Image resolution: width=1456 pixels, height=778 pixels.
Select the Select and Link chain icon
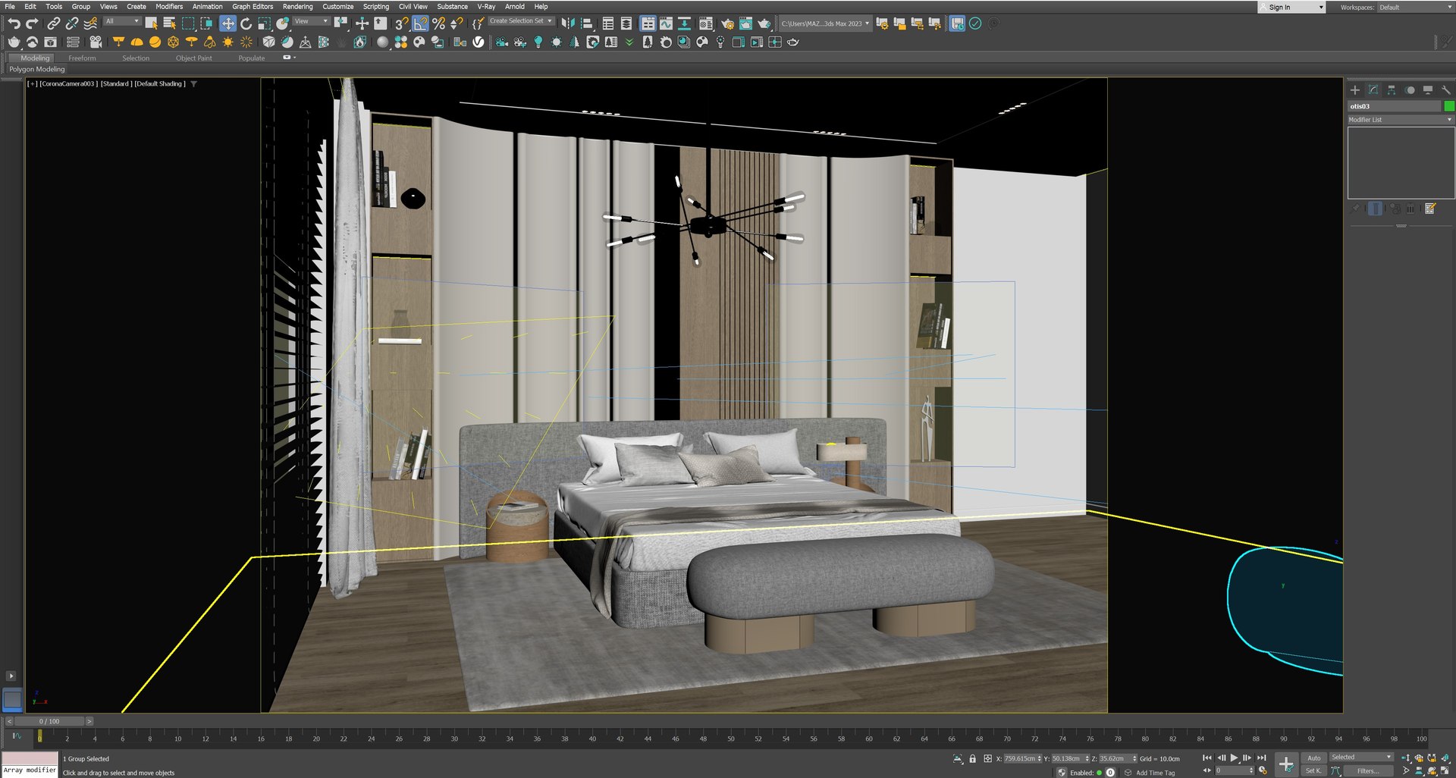53,24
